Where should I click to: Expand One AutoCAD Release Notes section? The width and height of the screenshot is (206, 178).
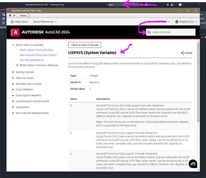click(13, 113)
